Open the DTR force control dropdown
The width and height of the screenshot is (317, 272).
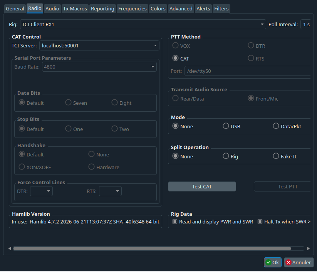42,191
